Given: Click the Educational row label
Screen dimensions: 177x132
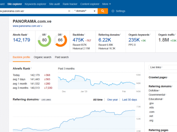Looking at the screenshot, I should click(156, 99).
